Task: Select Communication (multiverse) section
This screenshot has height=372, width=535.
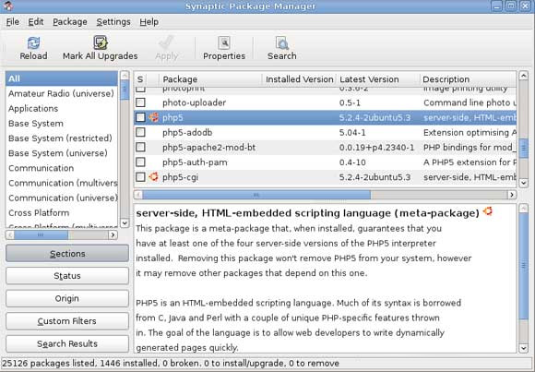Action: coord(62,183)
